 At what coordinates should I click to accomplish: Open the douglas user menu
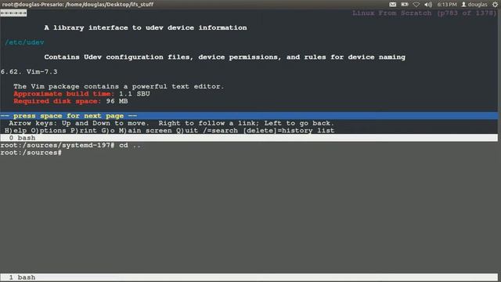click(x=474, y=5)
